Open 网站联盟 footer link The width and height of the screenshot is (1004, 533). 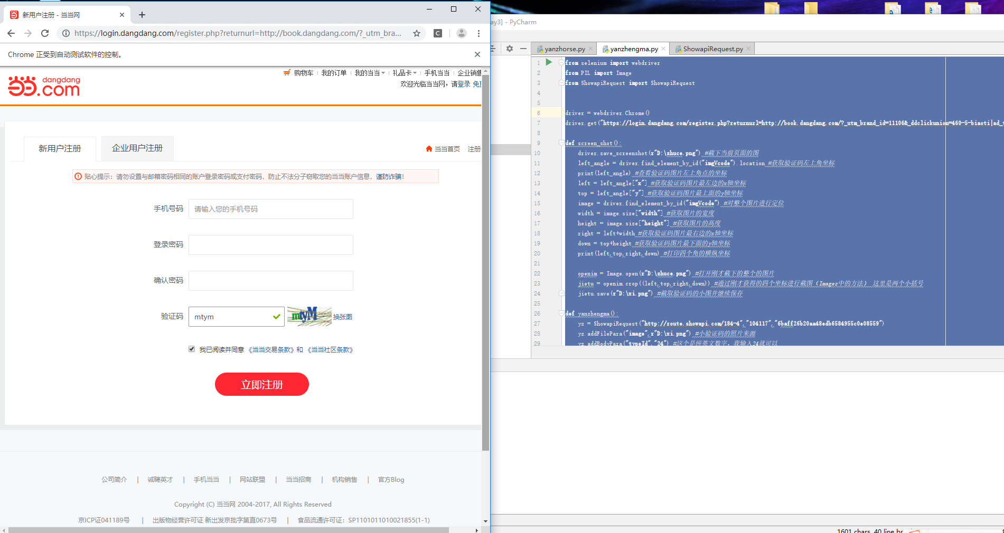tap(252, 480)
